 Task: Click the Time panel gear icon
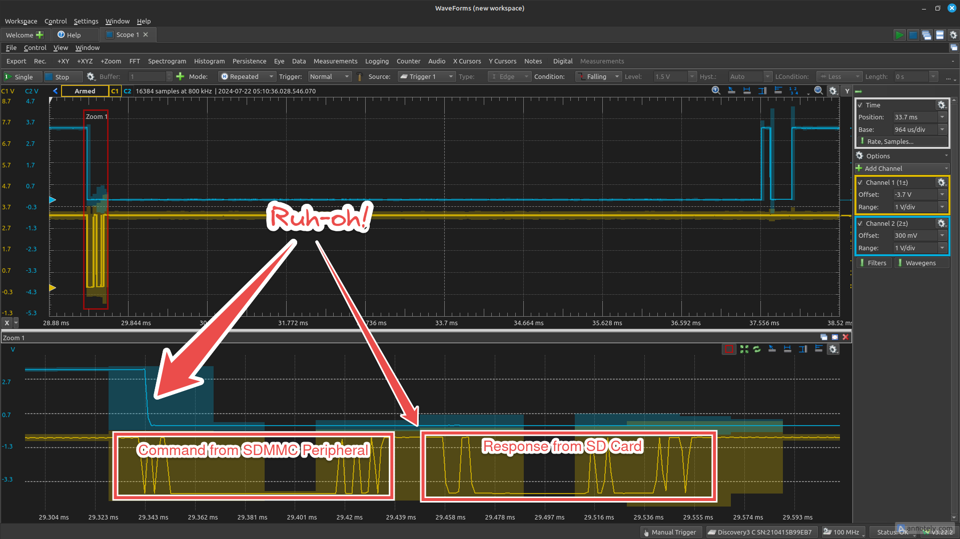[941, 105]
